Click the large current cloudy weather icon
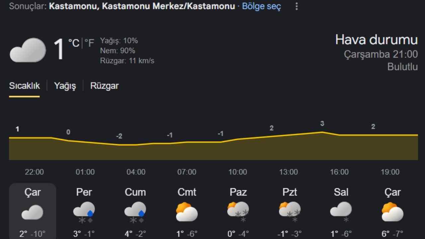The width and height of the screenshot is (425, 239). [28, 50]
